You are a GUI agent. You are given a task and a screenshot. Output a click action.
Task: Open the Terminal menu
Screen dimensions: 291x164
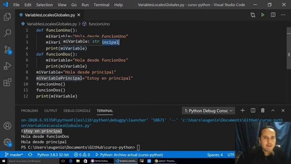click(x=101, y=5)
